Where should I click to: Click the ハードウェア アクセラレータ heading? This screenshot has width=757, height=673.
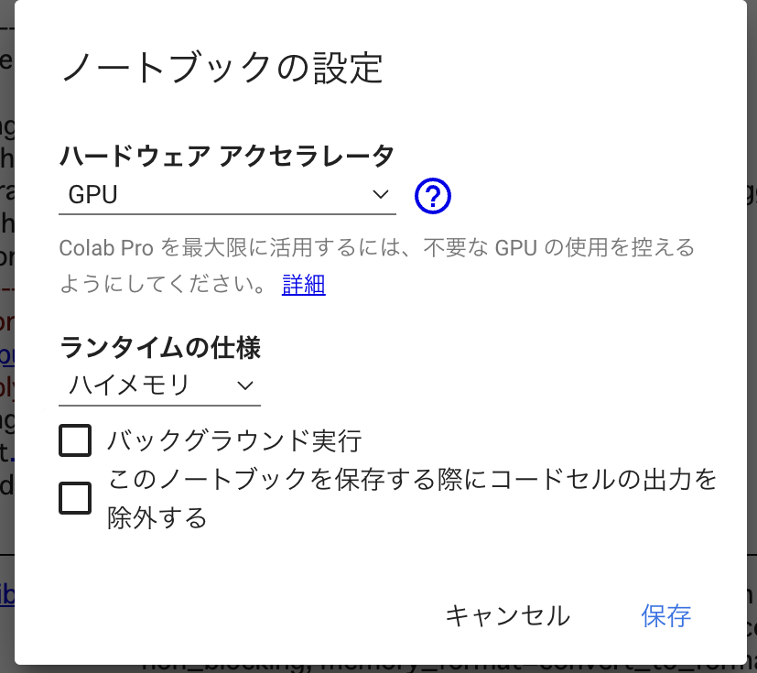coord(227,156)
